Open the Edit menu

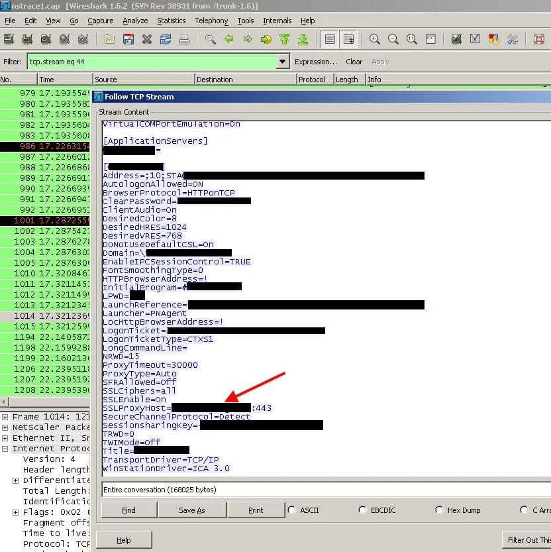tap(30, 21)
